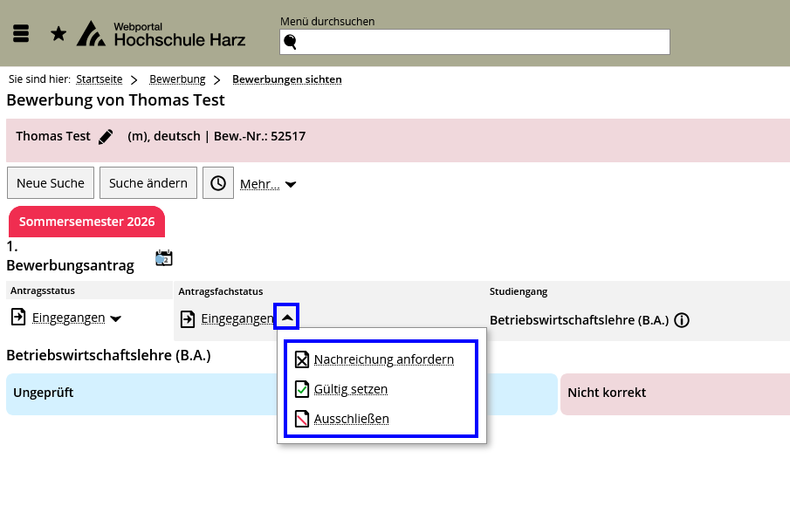
Task: Click the clock history button
Action: point(218,183)
